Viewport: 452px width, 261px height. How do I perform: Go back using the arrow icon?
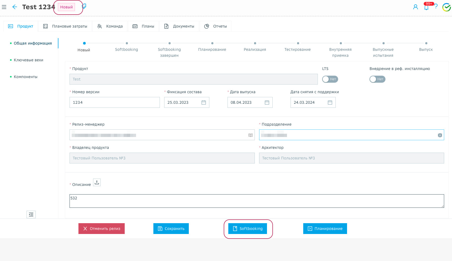pos(15,7)
